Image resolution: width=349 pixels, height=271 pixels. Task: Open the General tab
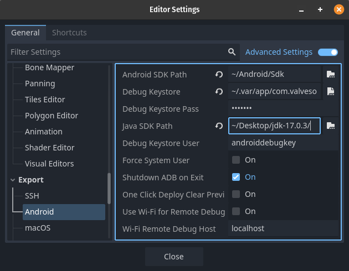click(x=25, y=33)
